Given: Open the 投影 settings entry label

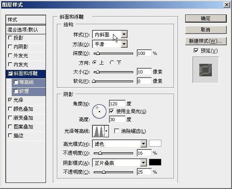Looking at the screenshot, I should click(x=18, y=38).
